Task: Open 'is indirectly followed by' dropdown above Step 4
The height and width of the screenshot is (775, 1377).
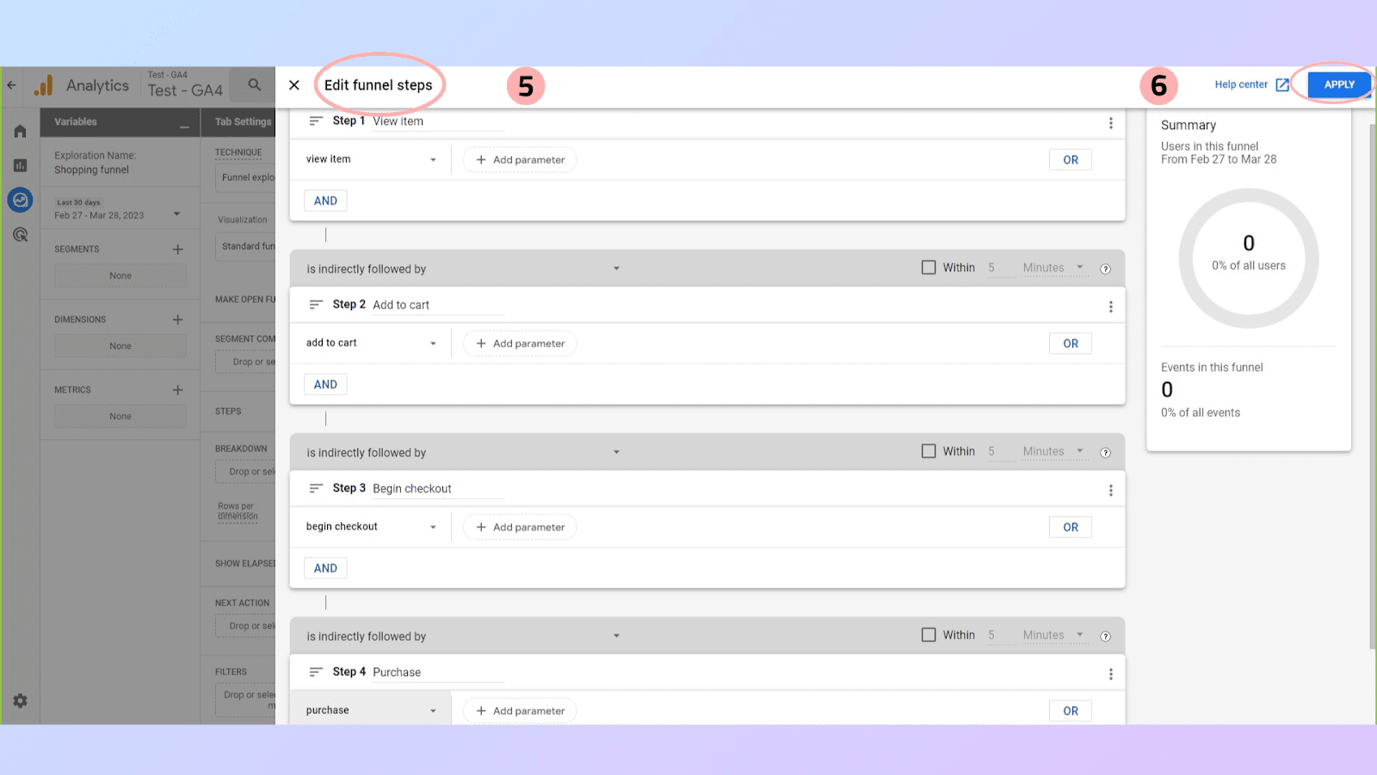Action: tap(463, 636)
